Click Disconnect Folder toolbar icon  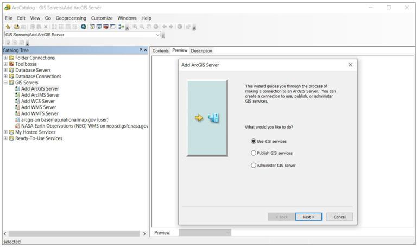pyautogui.click(x=23, y=27)
